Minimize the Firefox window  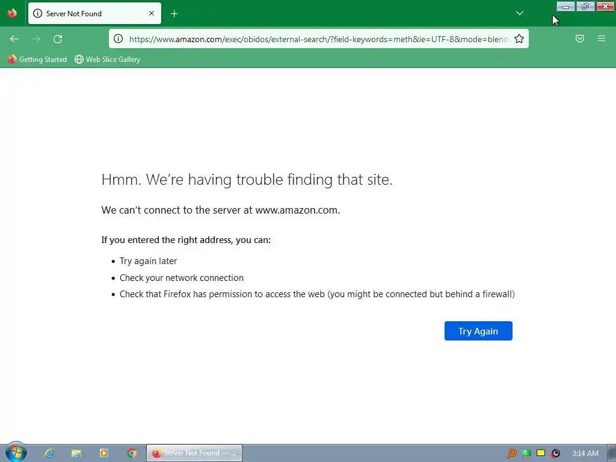[565, 6]
